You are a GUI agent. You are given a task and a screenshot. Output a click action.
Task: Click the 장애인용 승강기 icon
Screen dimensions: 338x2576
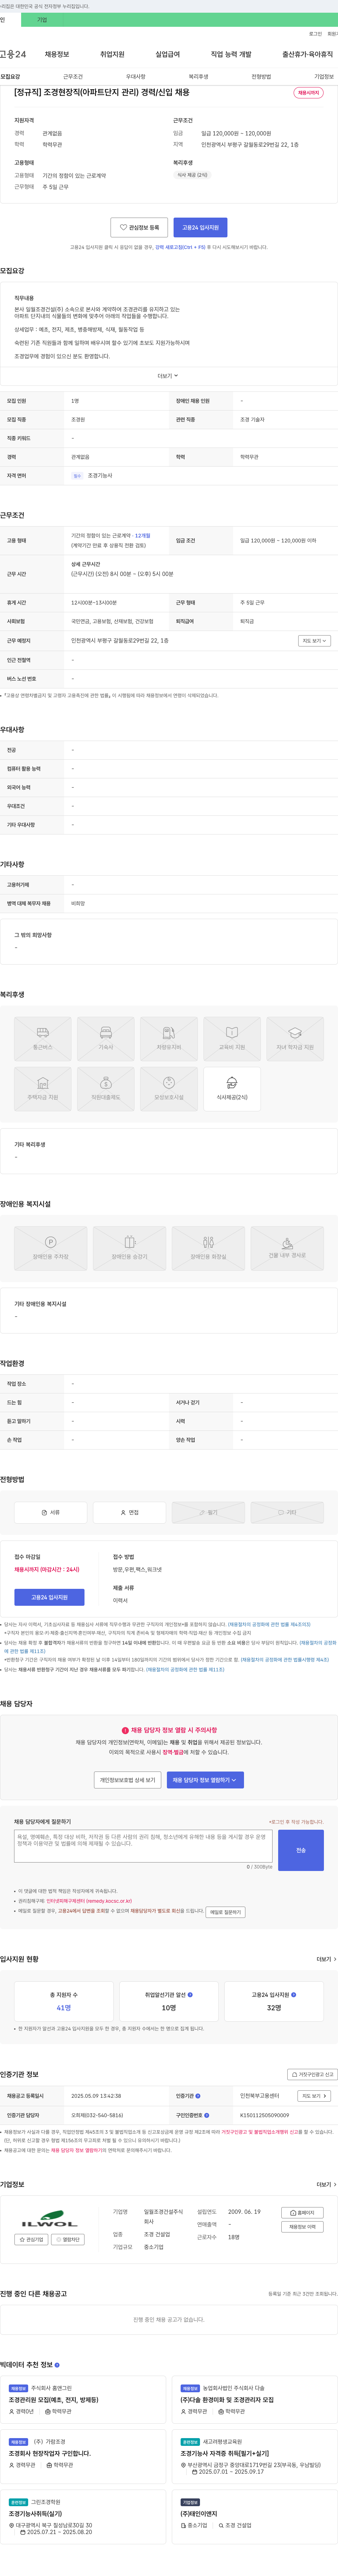point(130,1248)
